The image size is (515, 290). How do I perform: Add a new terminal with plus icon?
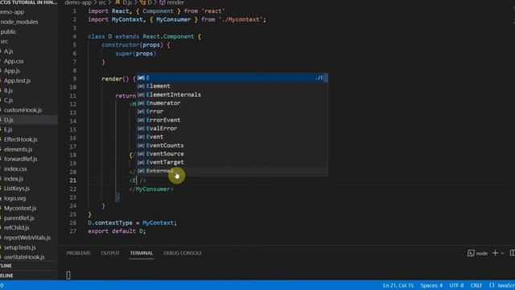point(495,253)
